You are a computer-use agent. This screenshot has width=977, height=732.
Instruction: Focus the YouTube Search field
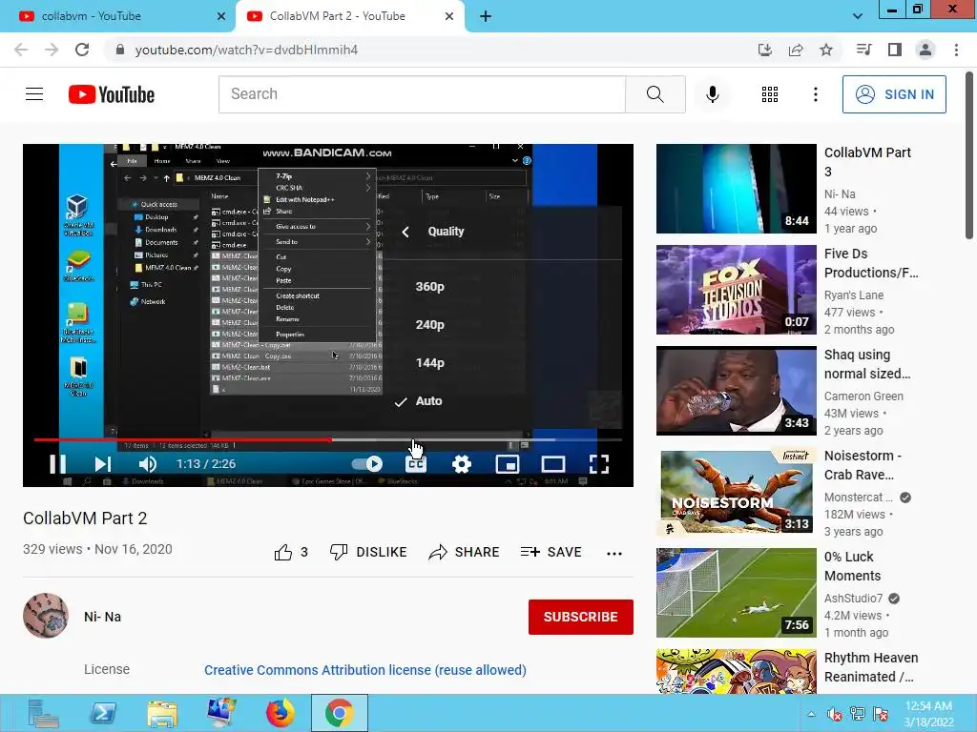[x=422, y=94]
